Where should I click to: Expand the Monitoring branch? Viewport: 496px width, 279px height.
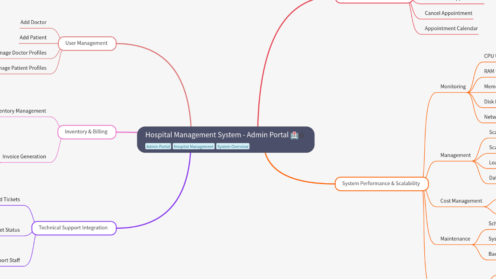pyautogui.click(x=453, y=87)
